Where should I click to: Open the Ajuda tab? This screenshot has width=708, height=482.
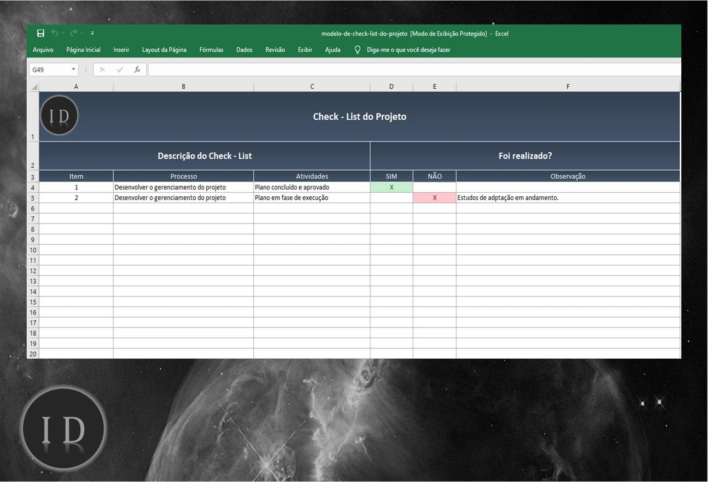(x=333, y=50)
